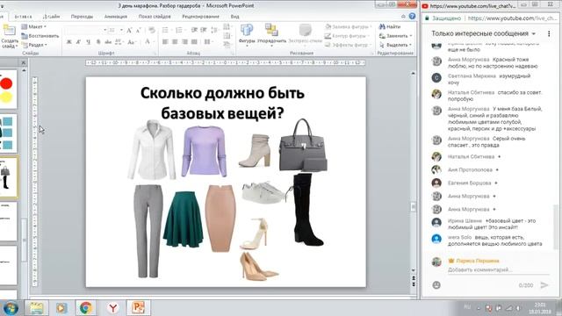Increase the list indent level
The image size is (562, 316).
(204, 30)
